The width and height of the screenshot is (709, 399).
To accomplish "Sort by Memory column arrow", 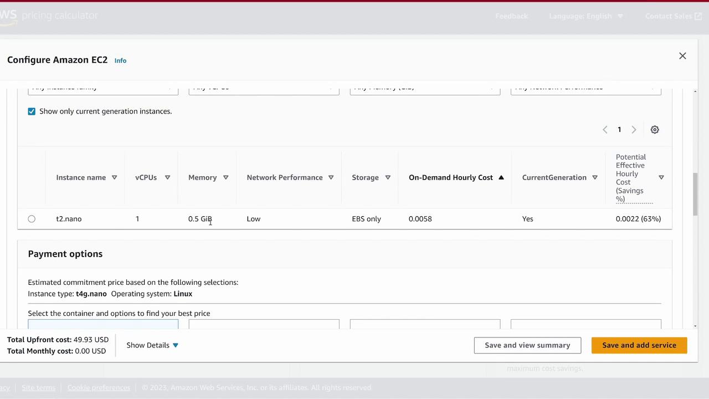I will (225, 177).
